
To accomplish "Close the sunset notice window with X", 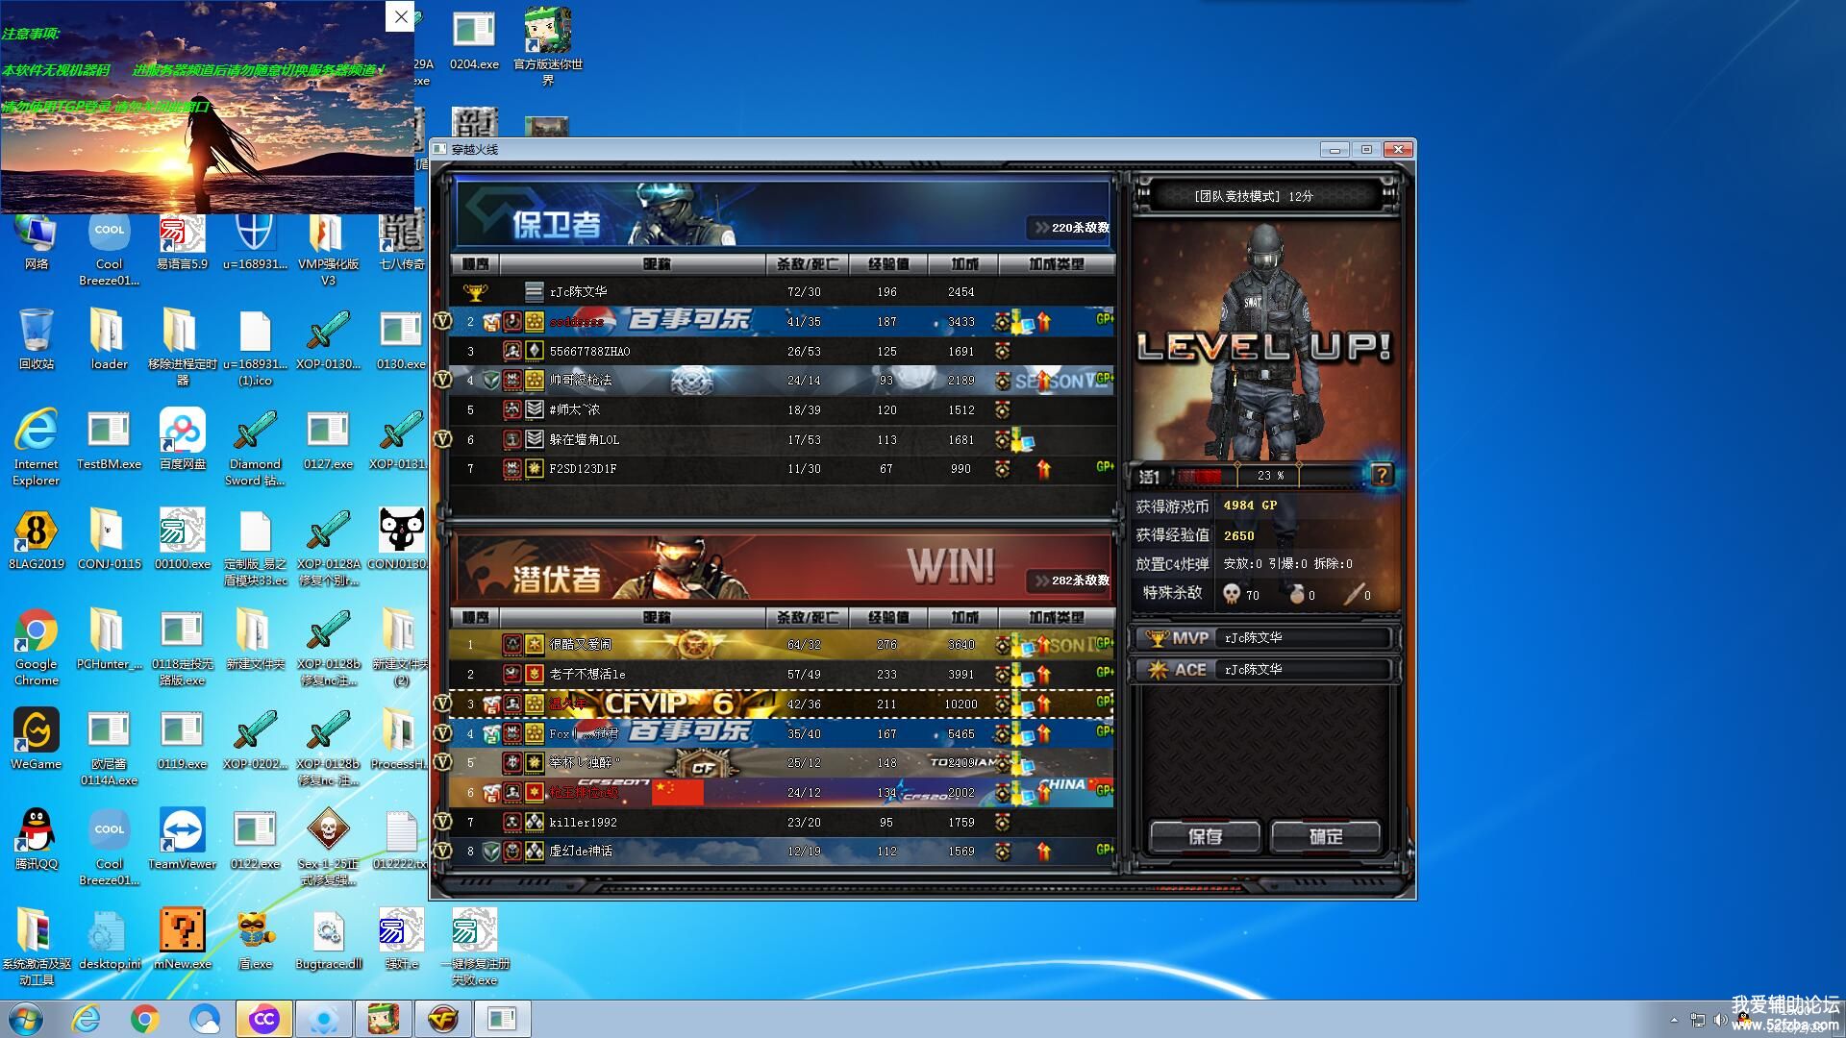I will 400,16.
